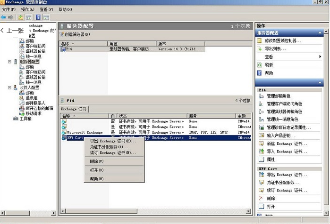Click the 帮助 help icon under 服务器配置 actions
This screenshot has width=330, height=224.
(x=260, y=73)
